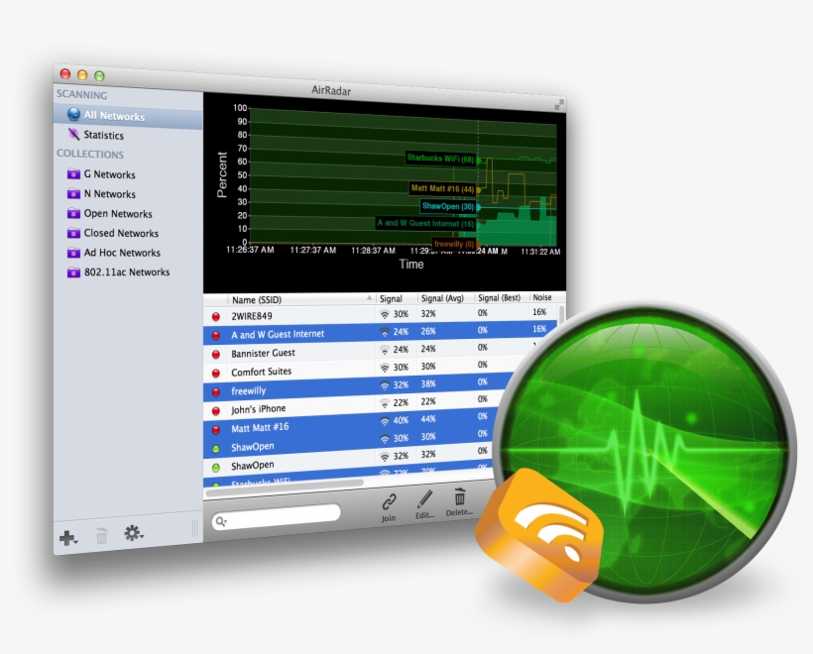Click the fullscreen arrows in title bar

[559, 105]
